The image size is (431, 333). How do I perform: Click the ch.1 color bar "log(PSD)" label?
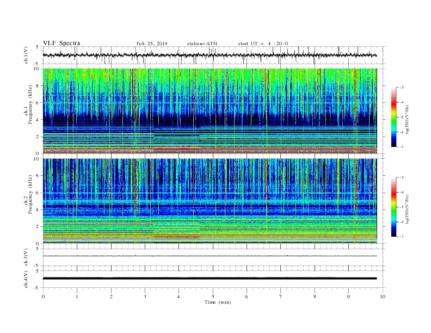pyautogui.click(x=408, y=120)
